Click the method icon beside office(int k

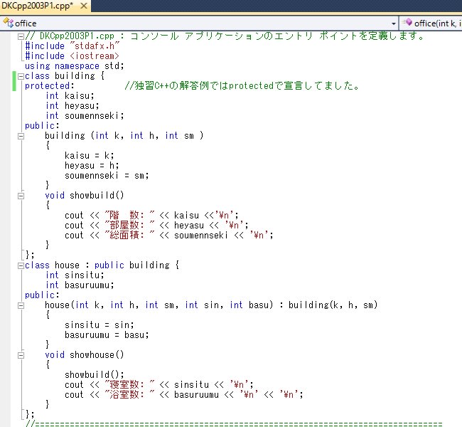pyautogui.click(x=407, y=22)
